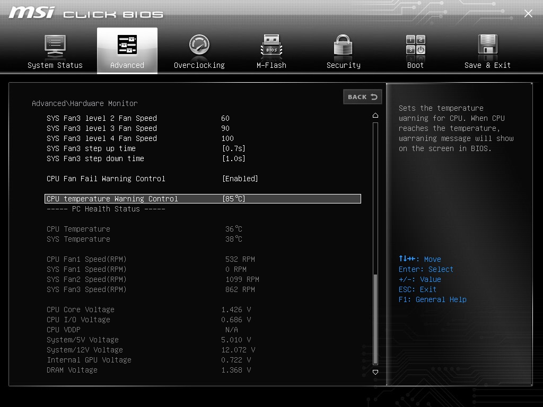Click the scrollbar up arrow
Image resolution: width=543 pixels, height=407 pixels.
pos(375,114)
